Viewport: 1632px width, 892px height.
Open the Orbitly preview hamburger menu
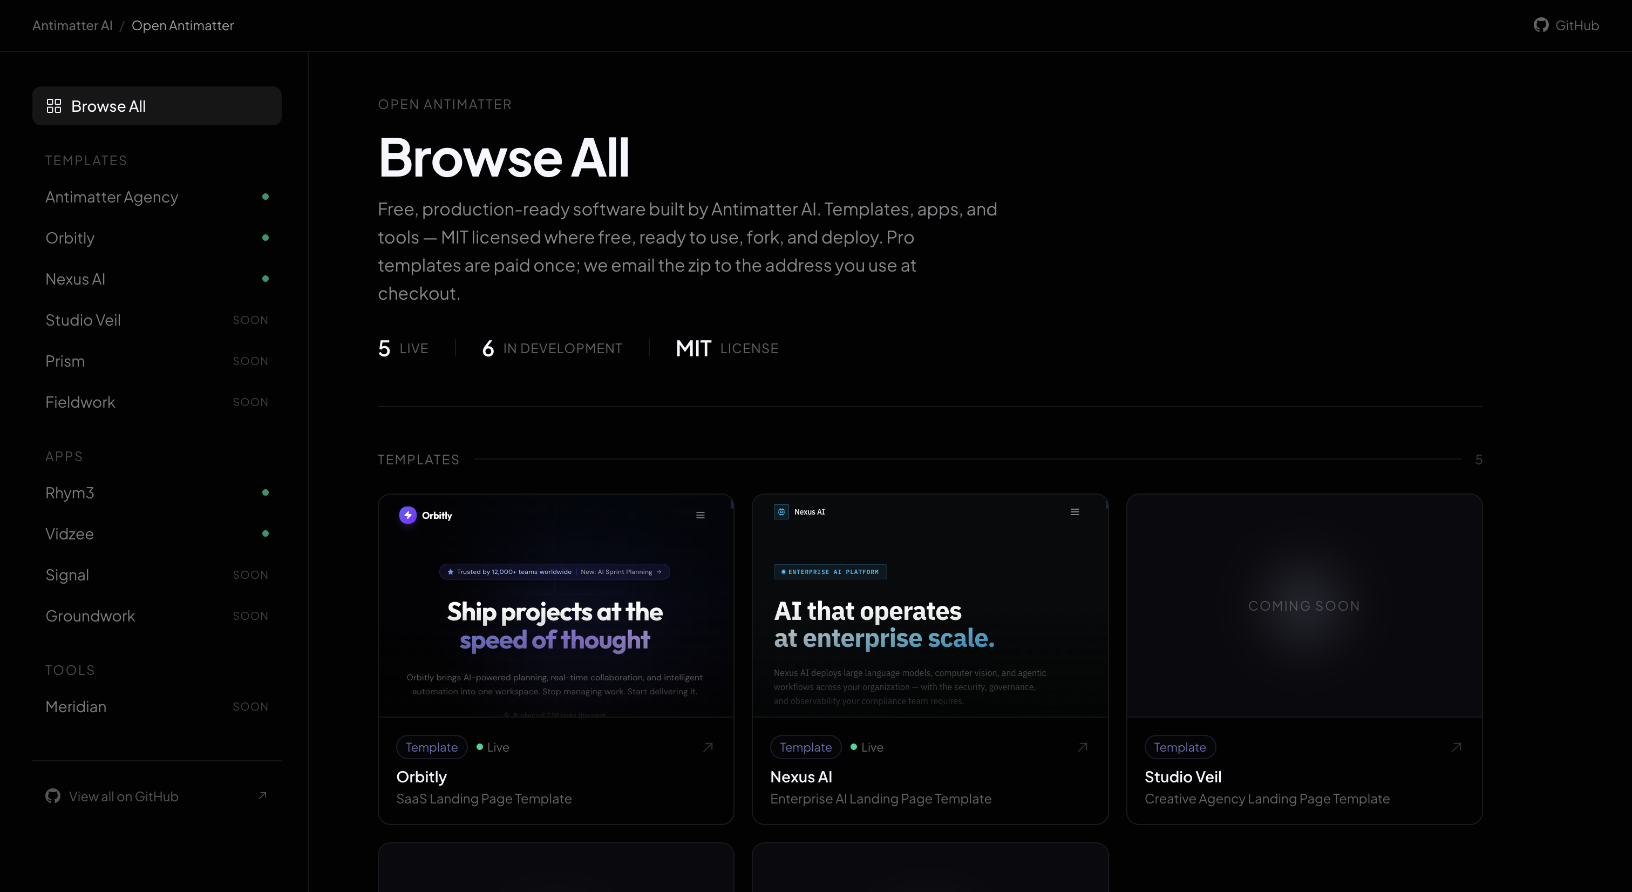point(700,516)
